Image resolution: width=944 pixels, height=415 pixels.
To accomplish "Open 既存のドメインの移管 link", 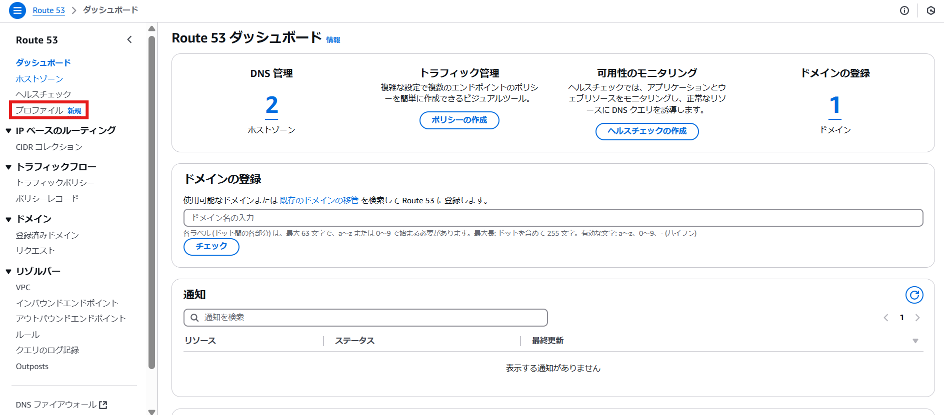I will tap(319, 200).
